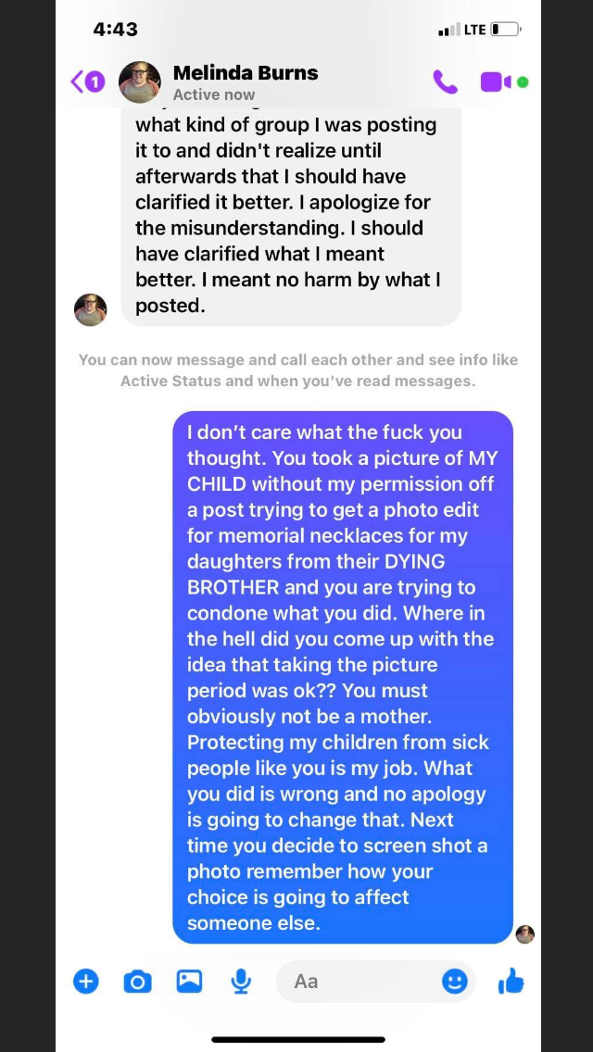Screen dimensions: 593x1052
Task: Tap the home indicator bar at bottom
Action: (x=298, y=1039)
